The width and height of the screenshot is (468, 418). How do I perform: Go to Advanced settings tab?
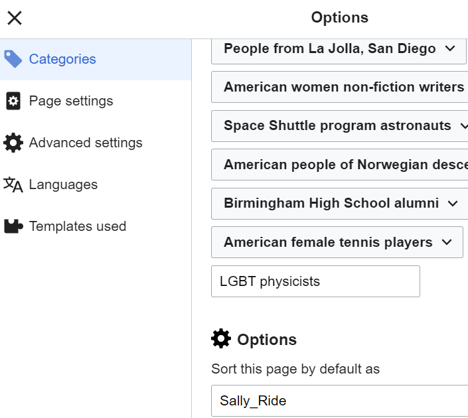(96, 143)
